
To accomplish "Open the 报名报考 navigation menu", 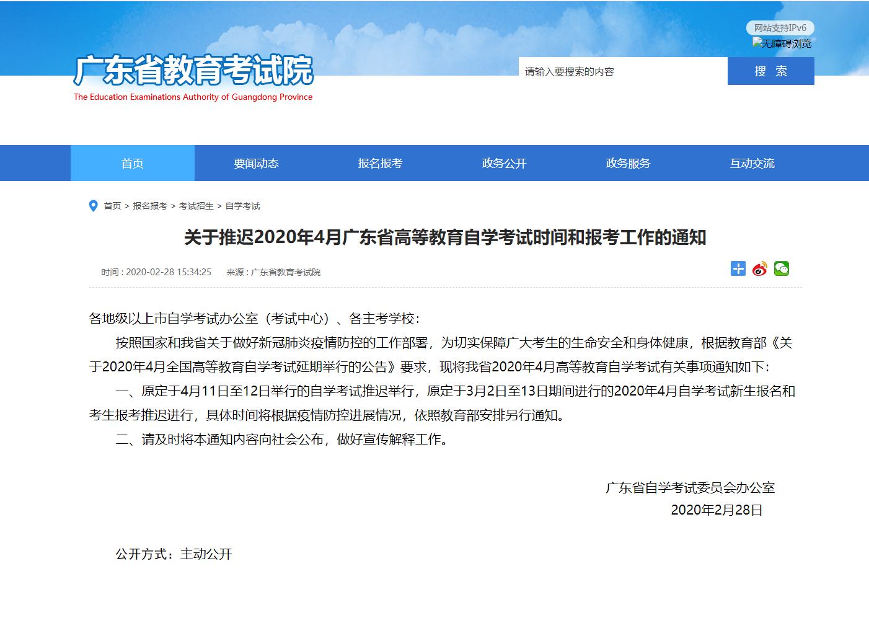I will 381,163.
